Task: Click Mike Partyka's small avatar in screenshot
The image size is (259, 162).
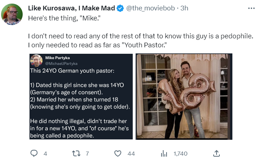Action: [x=36, y=60]
